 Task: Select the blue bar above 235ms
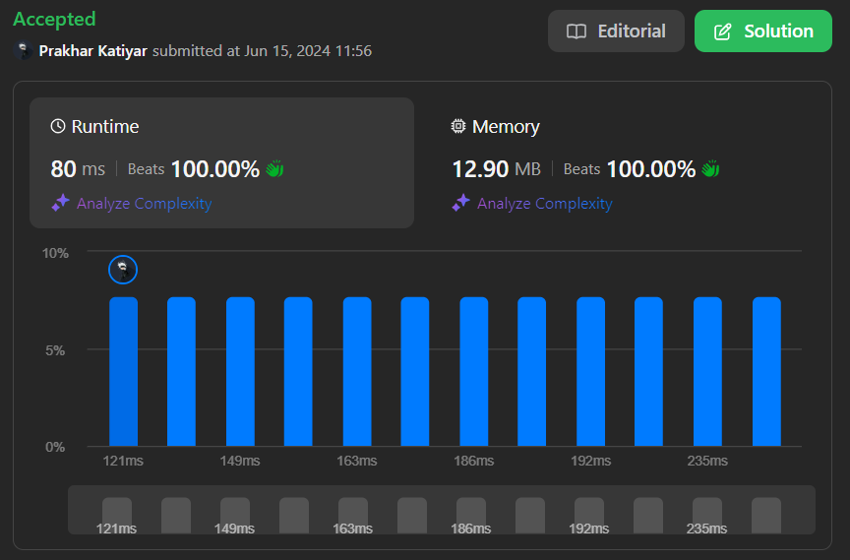pyautogui.click(x=707, y=372)
